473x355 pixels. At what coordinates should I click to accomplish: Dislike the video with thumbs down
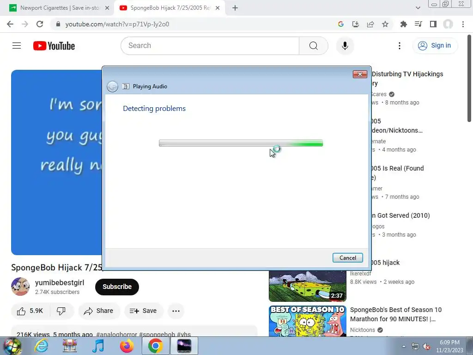point(61,311)
